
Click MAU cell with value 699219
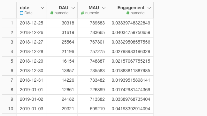(x=93, y=109)
